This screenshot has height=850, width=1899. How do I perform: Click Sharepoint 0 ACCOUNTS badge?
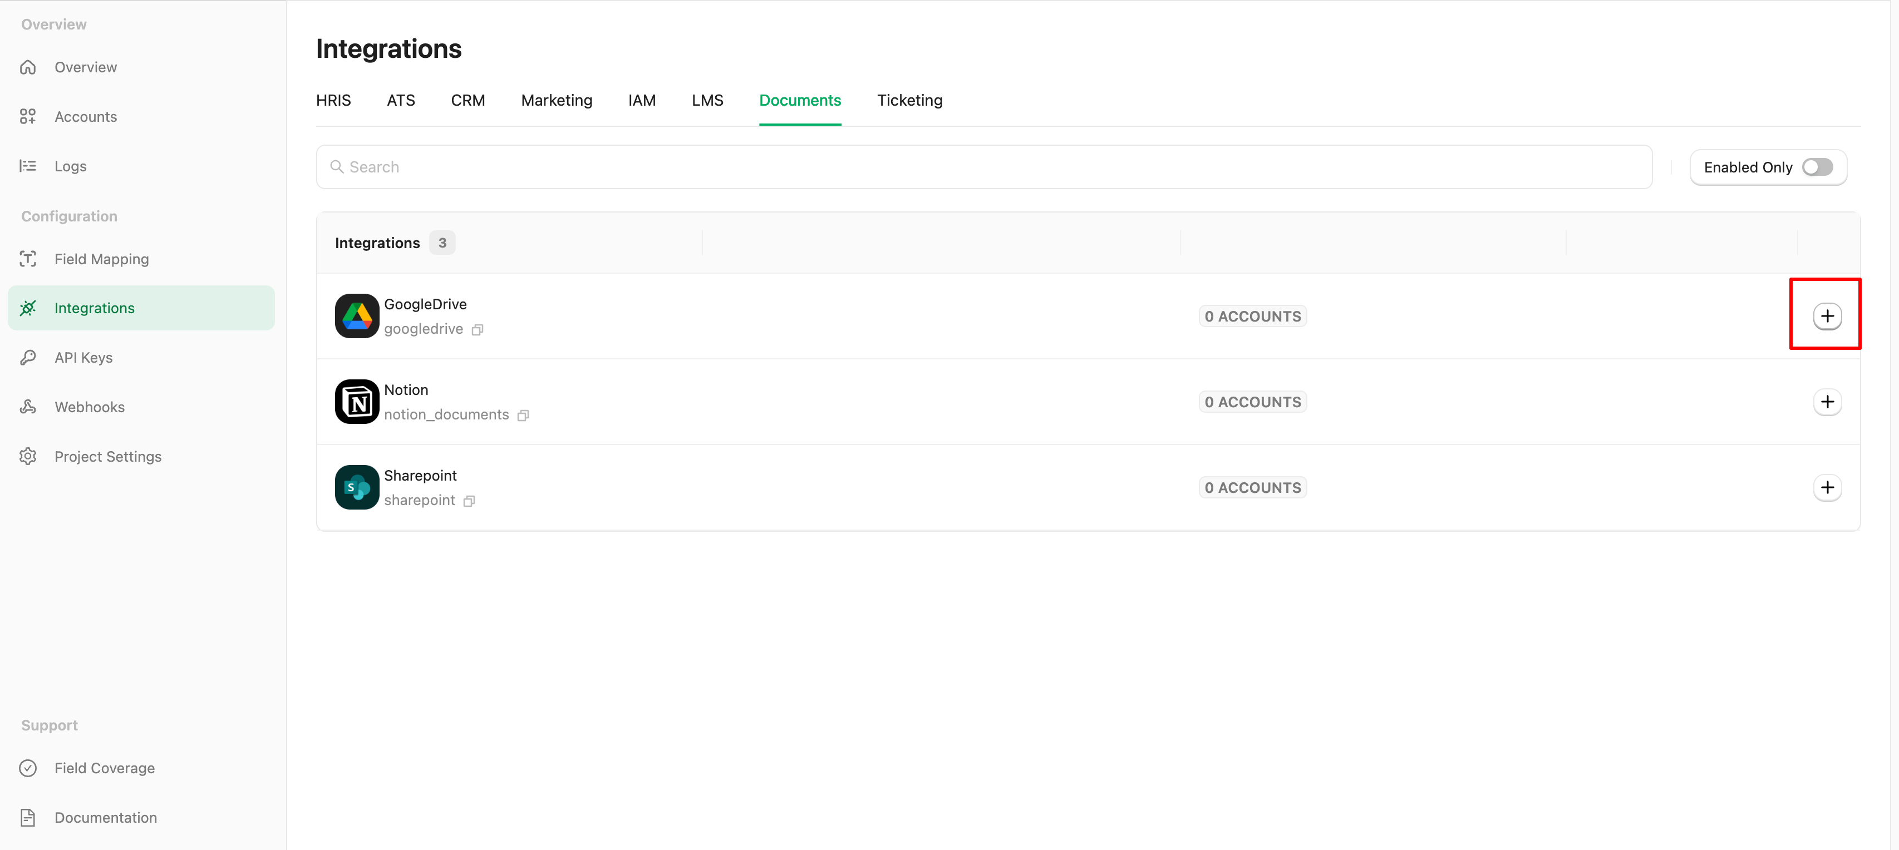click(x=1252, y=487)
